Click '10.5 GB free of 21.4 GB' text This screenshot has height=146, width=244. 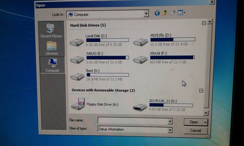pyautogui.click(x=169, y=44)
